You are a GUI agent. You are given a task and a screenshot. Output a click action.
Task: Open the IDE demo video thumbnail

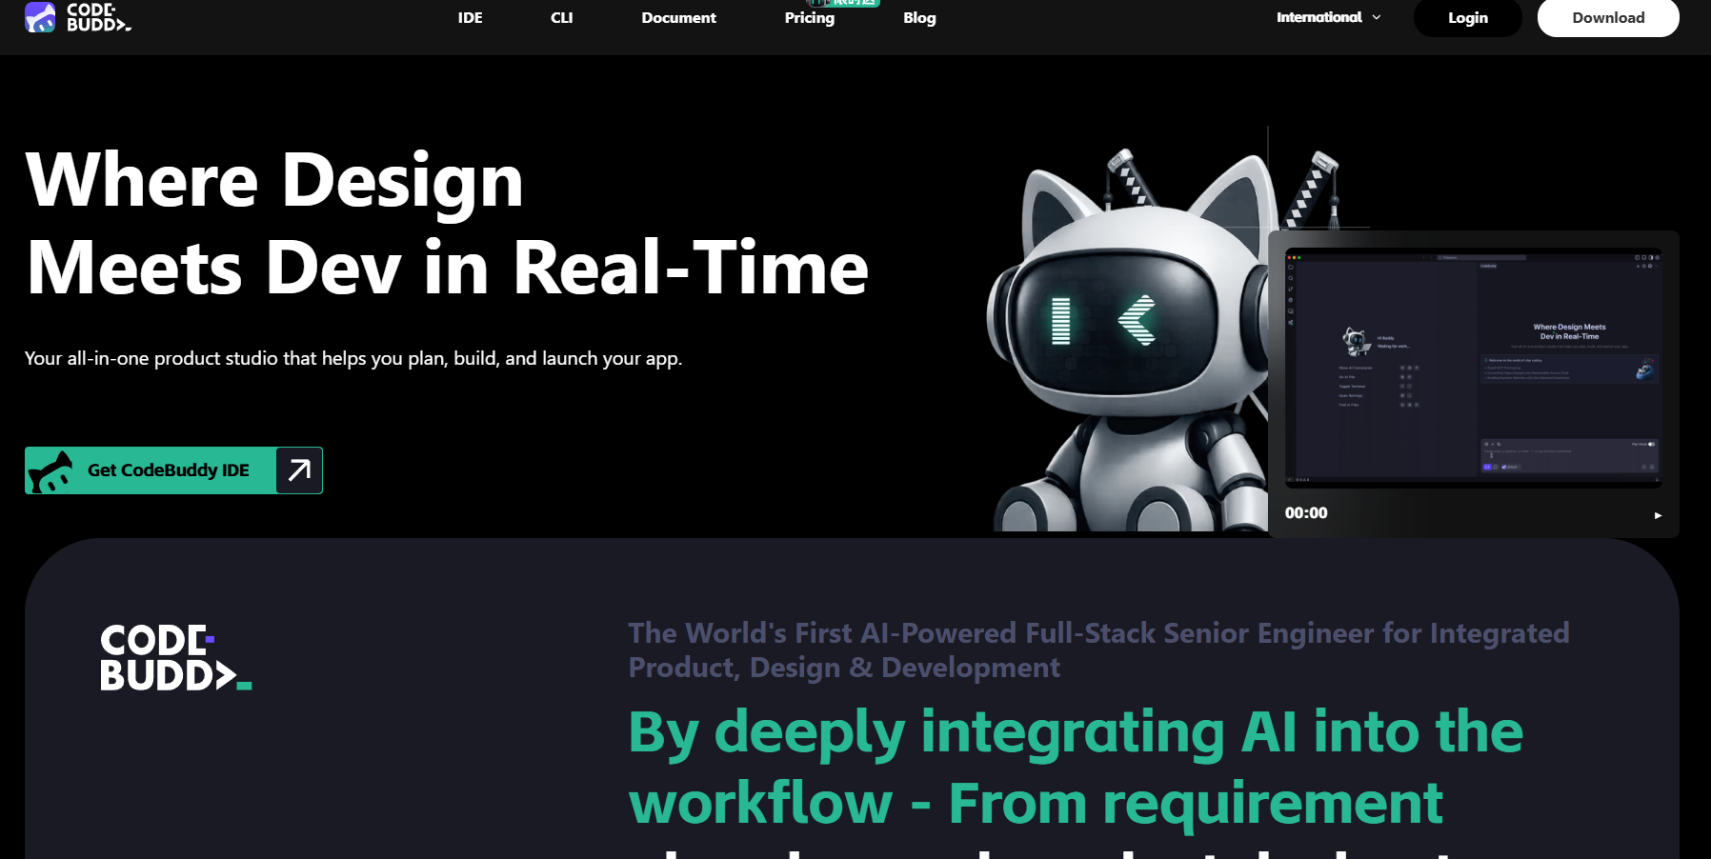click(x=1474, y=367)
